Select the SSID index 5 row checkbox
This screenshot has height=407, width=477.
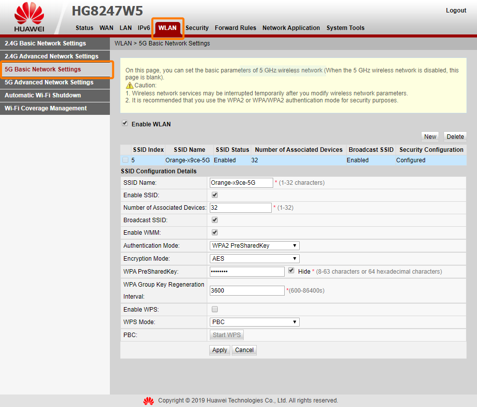(x=125, y=160)
